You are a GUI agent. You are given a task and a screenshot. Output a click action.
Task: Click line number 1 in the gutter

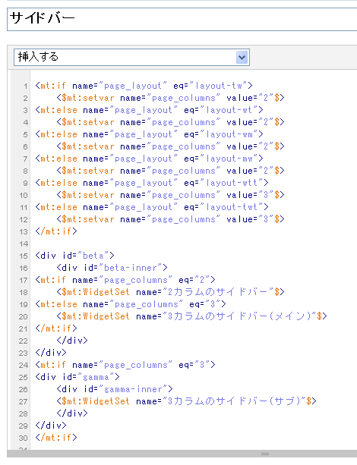pyautogui.click(x=26, y=86)
